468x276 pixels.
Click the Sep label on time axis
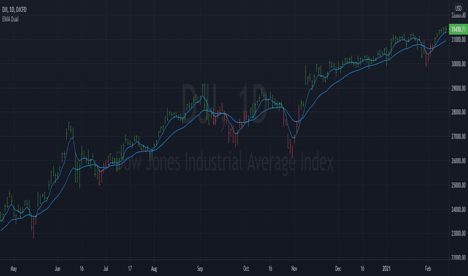tap(200, 269)
